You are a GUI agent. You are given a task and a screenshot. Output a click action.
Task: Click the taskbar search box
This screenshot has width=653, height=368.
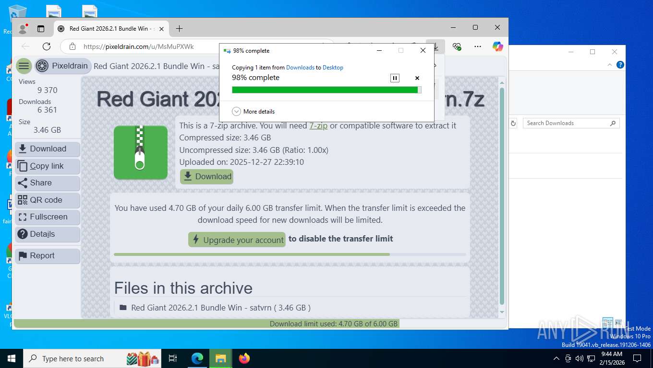[x=92, y=358]
